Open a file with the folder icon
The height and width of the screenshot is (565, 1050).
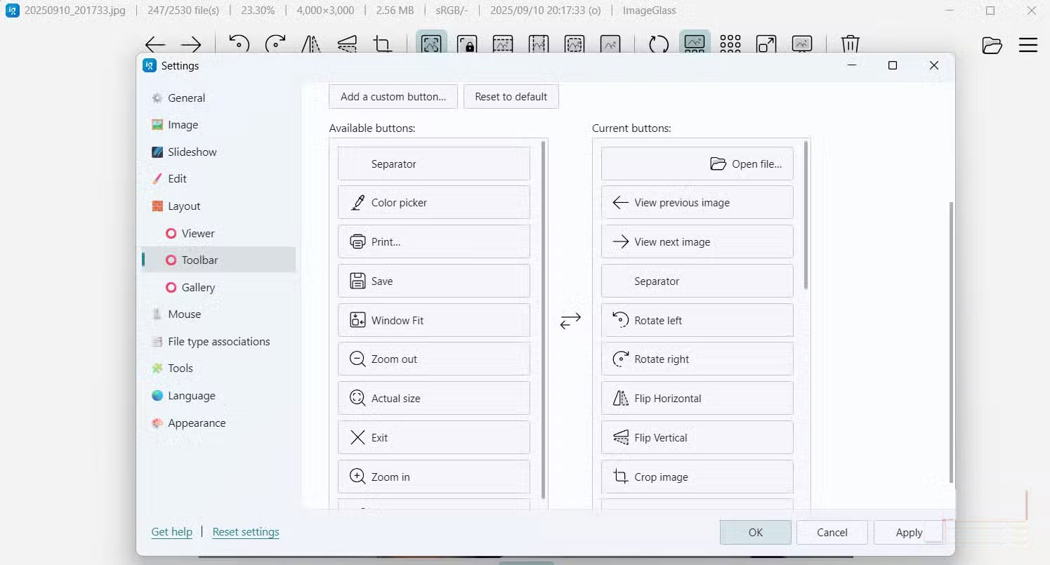coord(992,45)
